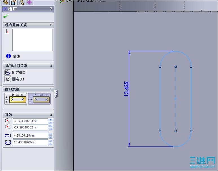
Task: Switch to the ConfigurationManager tab
Action: [21, 2]
